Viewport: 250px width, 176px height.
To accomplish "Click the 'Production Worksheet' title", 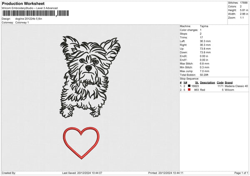I will 23,3.
